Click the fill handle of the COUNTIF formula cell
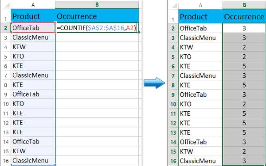 click(139, 32)
